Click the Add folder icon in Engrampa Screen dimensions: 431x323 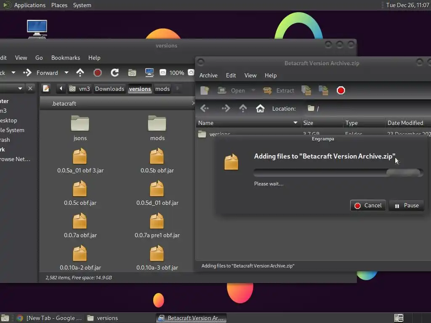(324, 90)
